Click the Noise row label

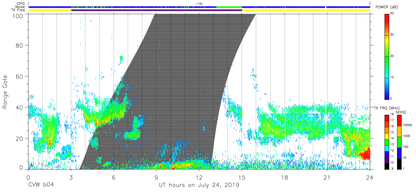[20, 7]
